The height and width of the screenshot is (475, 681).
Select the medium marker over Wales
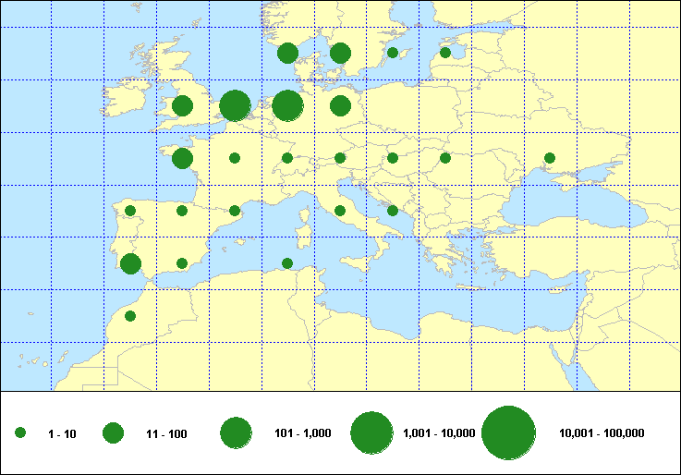click(182, 105)
